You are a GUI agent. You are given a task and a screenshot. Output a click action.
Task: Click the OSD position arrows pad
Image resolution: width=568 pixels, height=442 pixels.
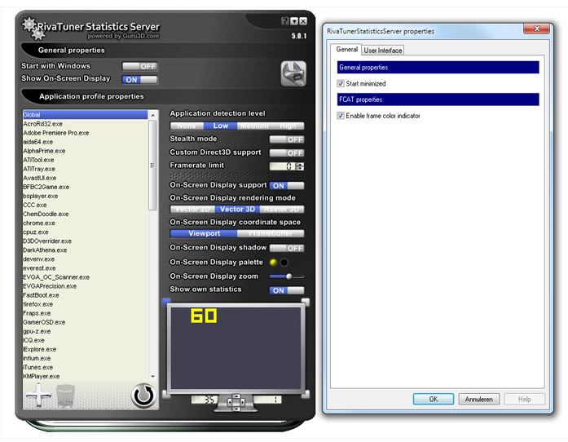(236, 402)
